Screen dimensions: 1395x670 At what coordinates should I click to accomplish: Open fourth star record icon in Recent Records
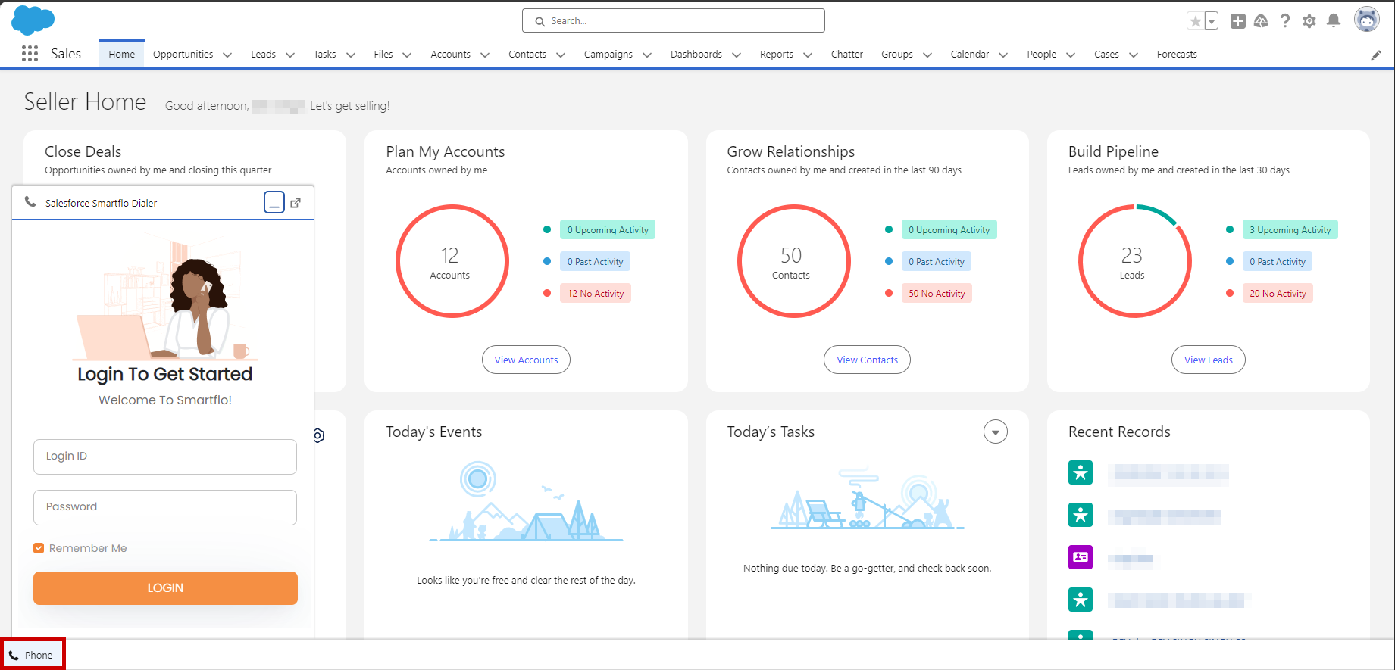point(1081,600)
